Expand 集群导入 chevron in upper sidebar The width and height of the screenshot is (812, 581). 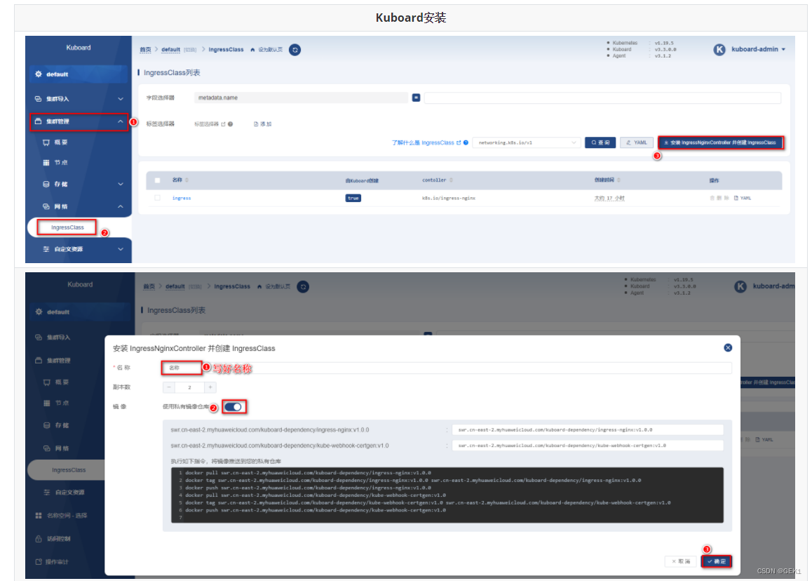[121, 99]
